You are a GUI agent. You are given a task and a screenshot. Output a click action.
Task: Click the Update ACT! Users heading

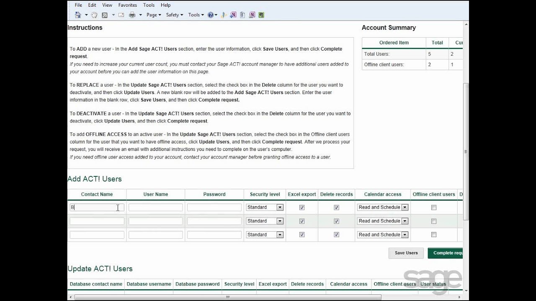100,269
